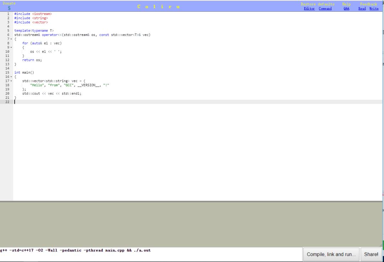The image size is (384, 262).
Task: Open the Feedback Read link
Action: (362, 9)
